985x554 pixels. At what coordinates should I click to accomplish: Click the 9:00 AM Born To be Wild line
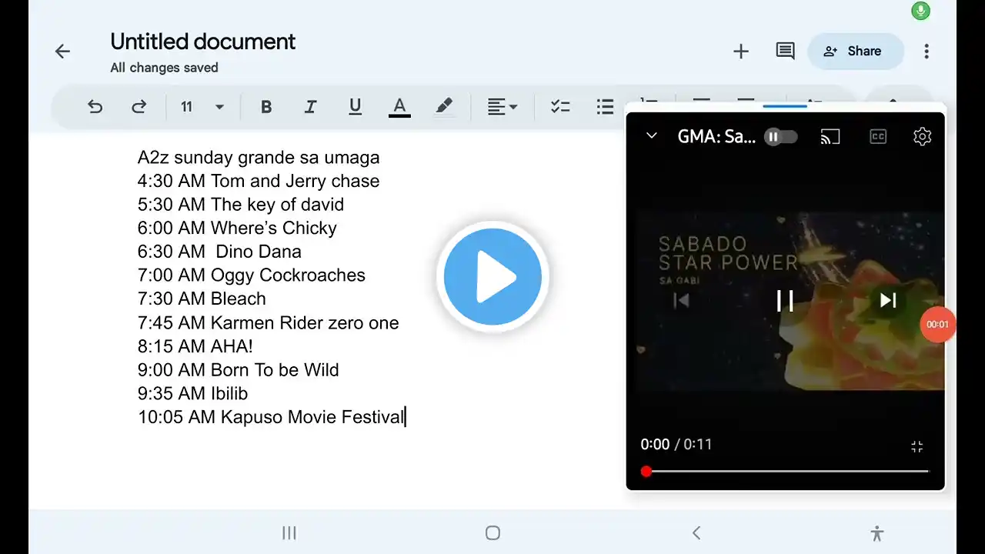(239, 370)
